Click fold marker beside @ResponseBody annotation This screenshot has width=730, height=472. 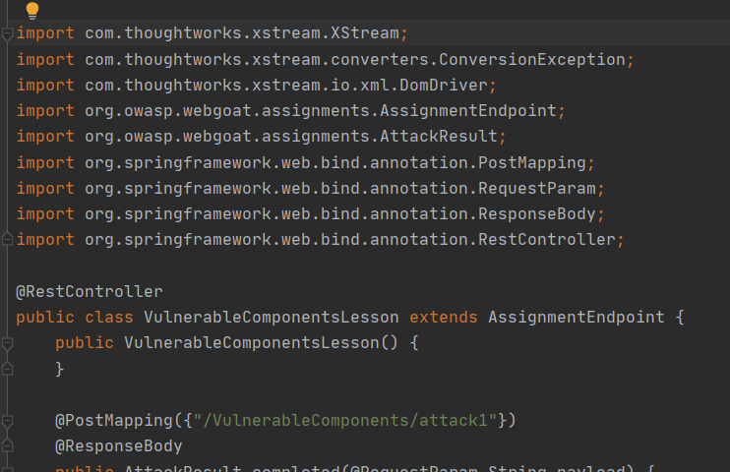(7, 445)
